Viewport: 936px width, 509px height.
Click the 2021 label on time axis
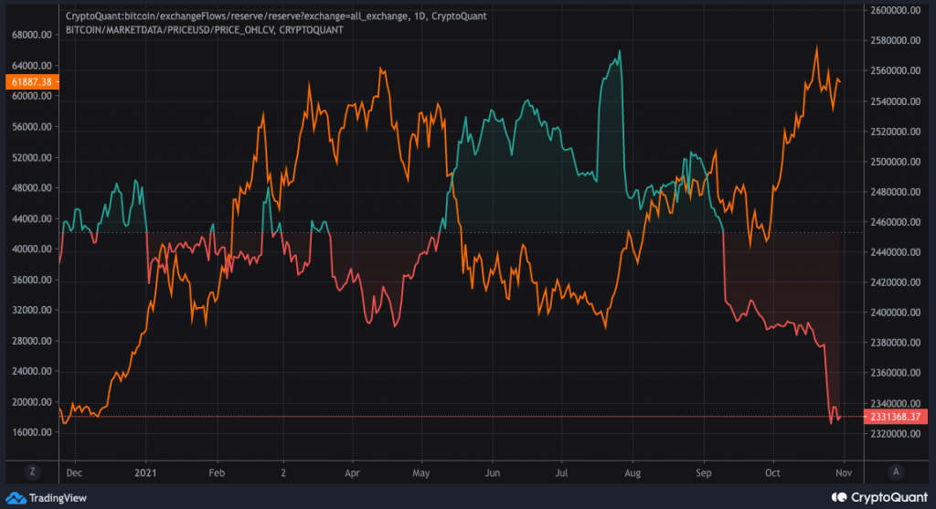145,472
